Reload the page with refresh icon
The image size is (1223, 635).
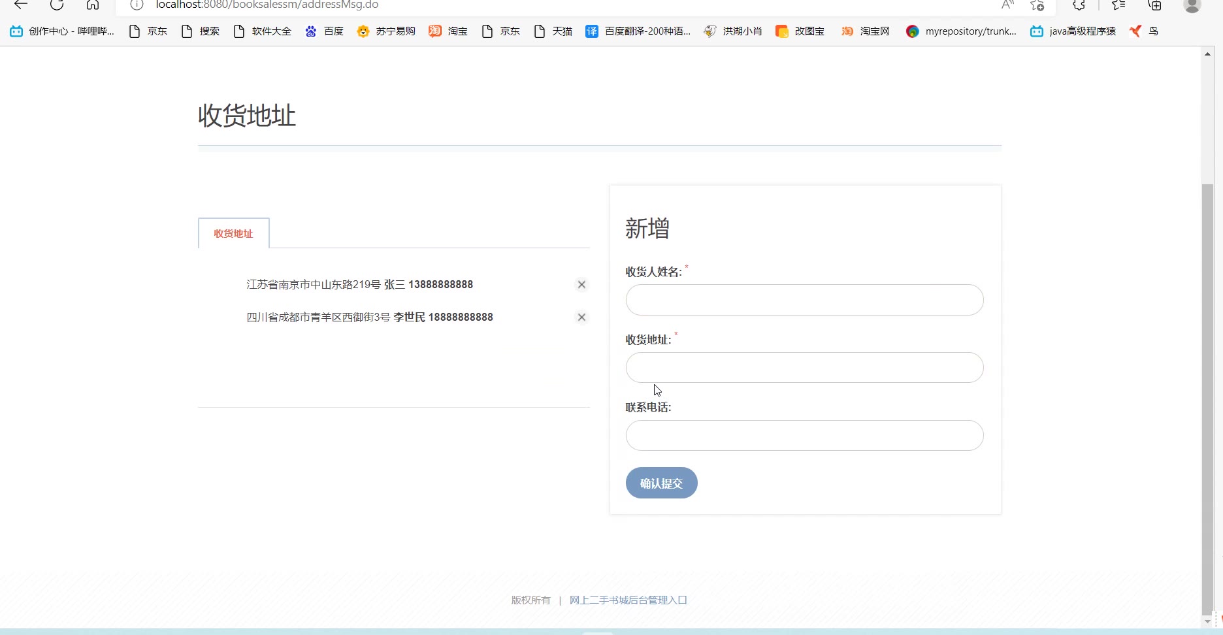tap(57, 5)
